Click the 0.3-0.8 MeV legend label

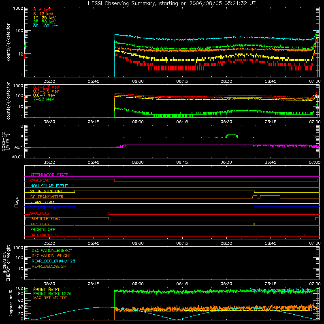point(46,91)
